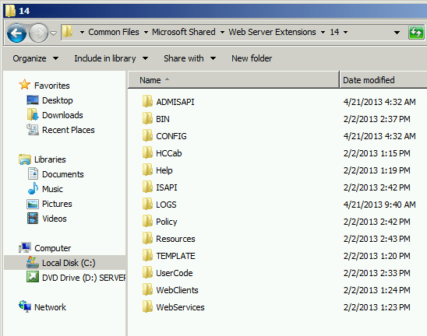Screen dimensions: 427x336
Task: Click New folder button
Action: tap(252, 58)
